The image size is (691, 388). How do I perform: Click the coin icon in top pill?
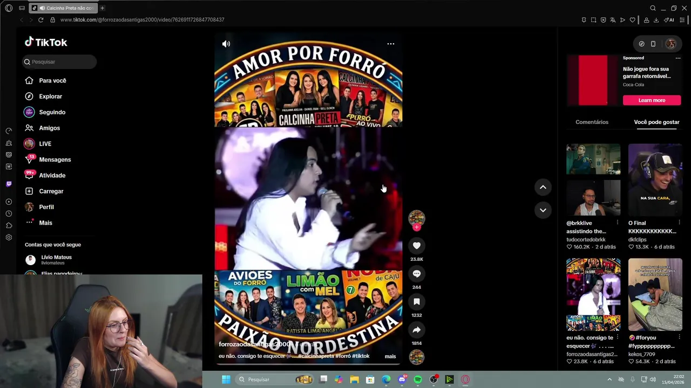(641, 44)
